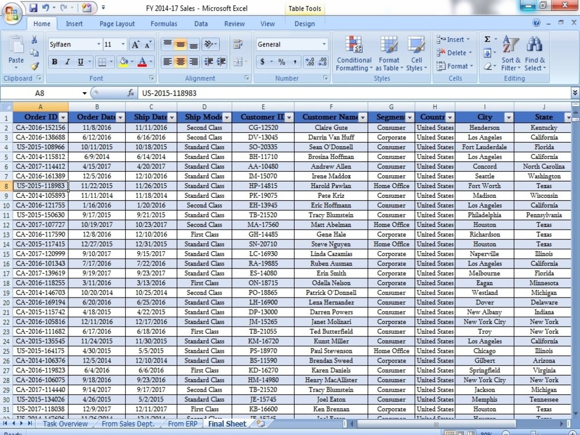Open the Page Layout tab

click(117, 24)
